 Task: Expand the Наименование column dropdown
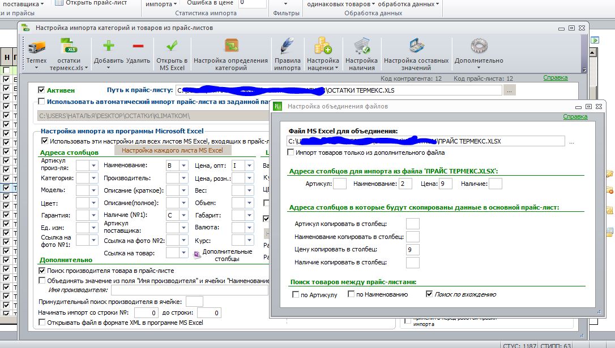pyautogui.click(x=183, y=166)
